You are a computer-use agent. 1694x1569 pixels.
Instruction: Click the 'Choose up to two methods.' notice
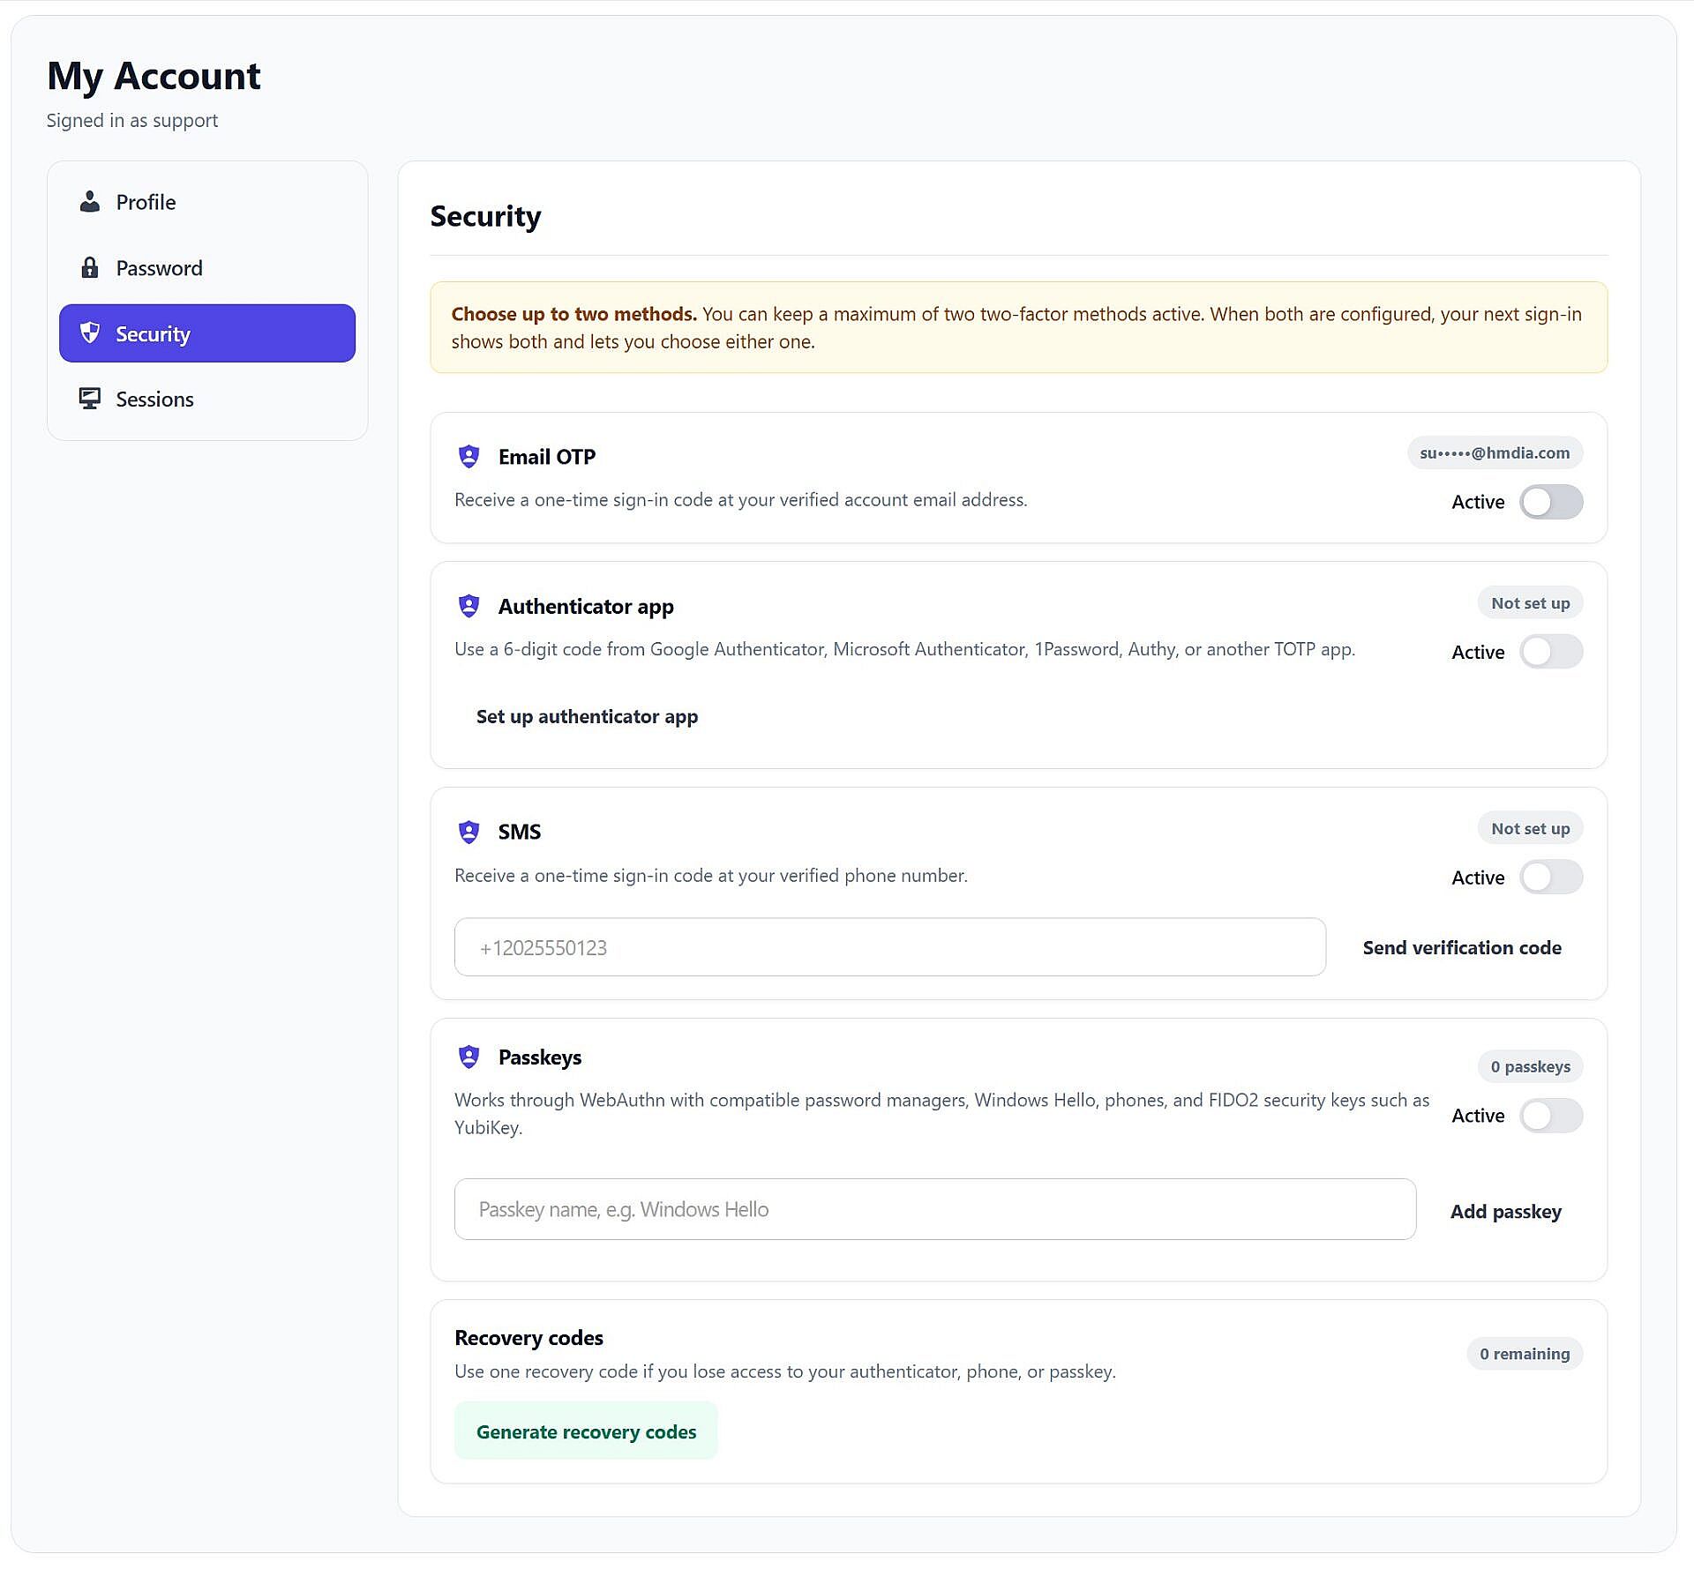[x=1018, y=327]
